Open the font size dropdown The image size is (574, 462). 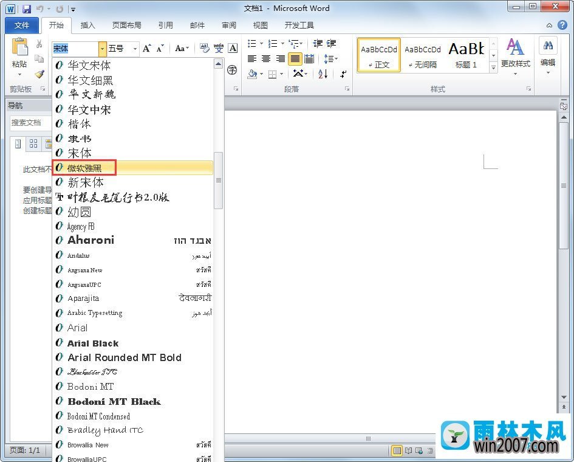[135, 49]
